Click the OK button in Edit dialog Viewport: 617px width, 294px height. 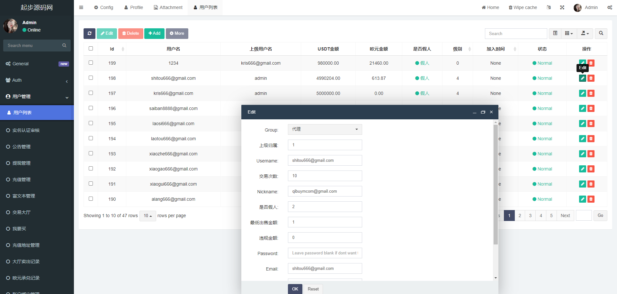click(295, 289)
